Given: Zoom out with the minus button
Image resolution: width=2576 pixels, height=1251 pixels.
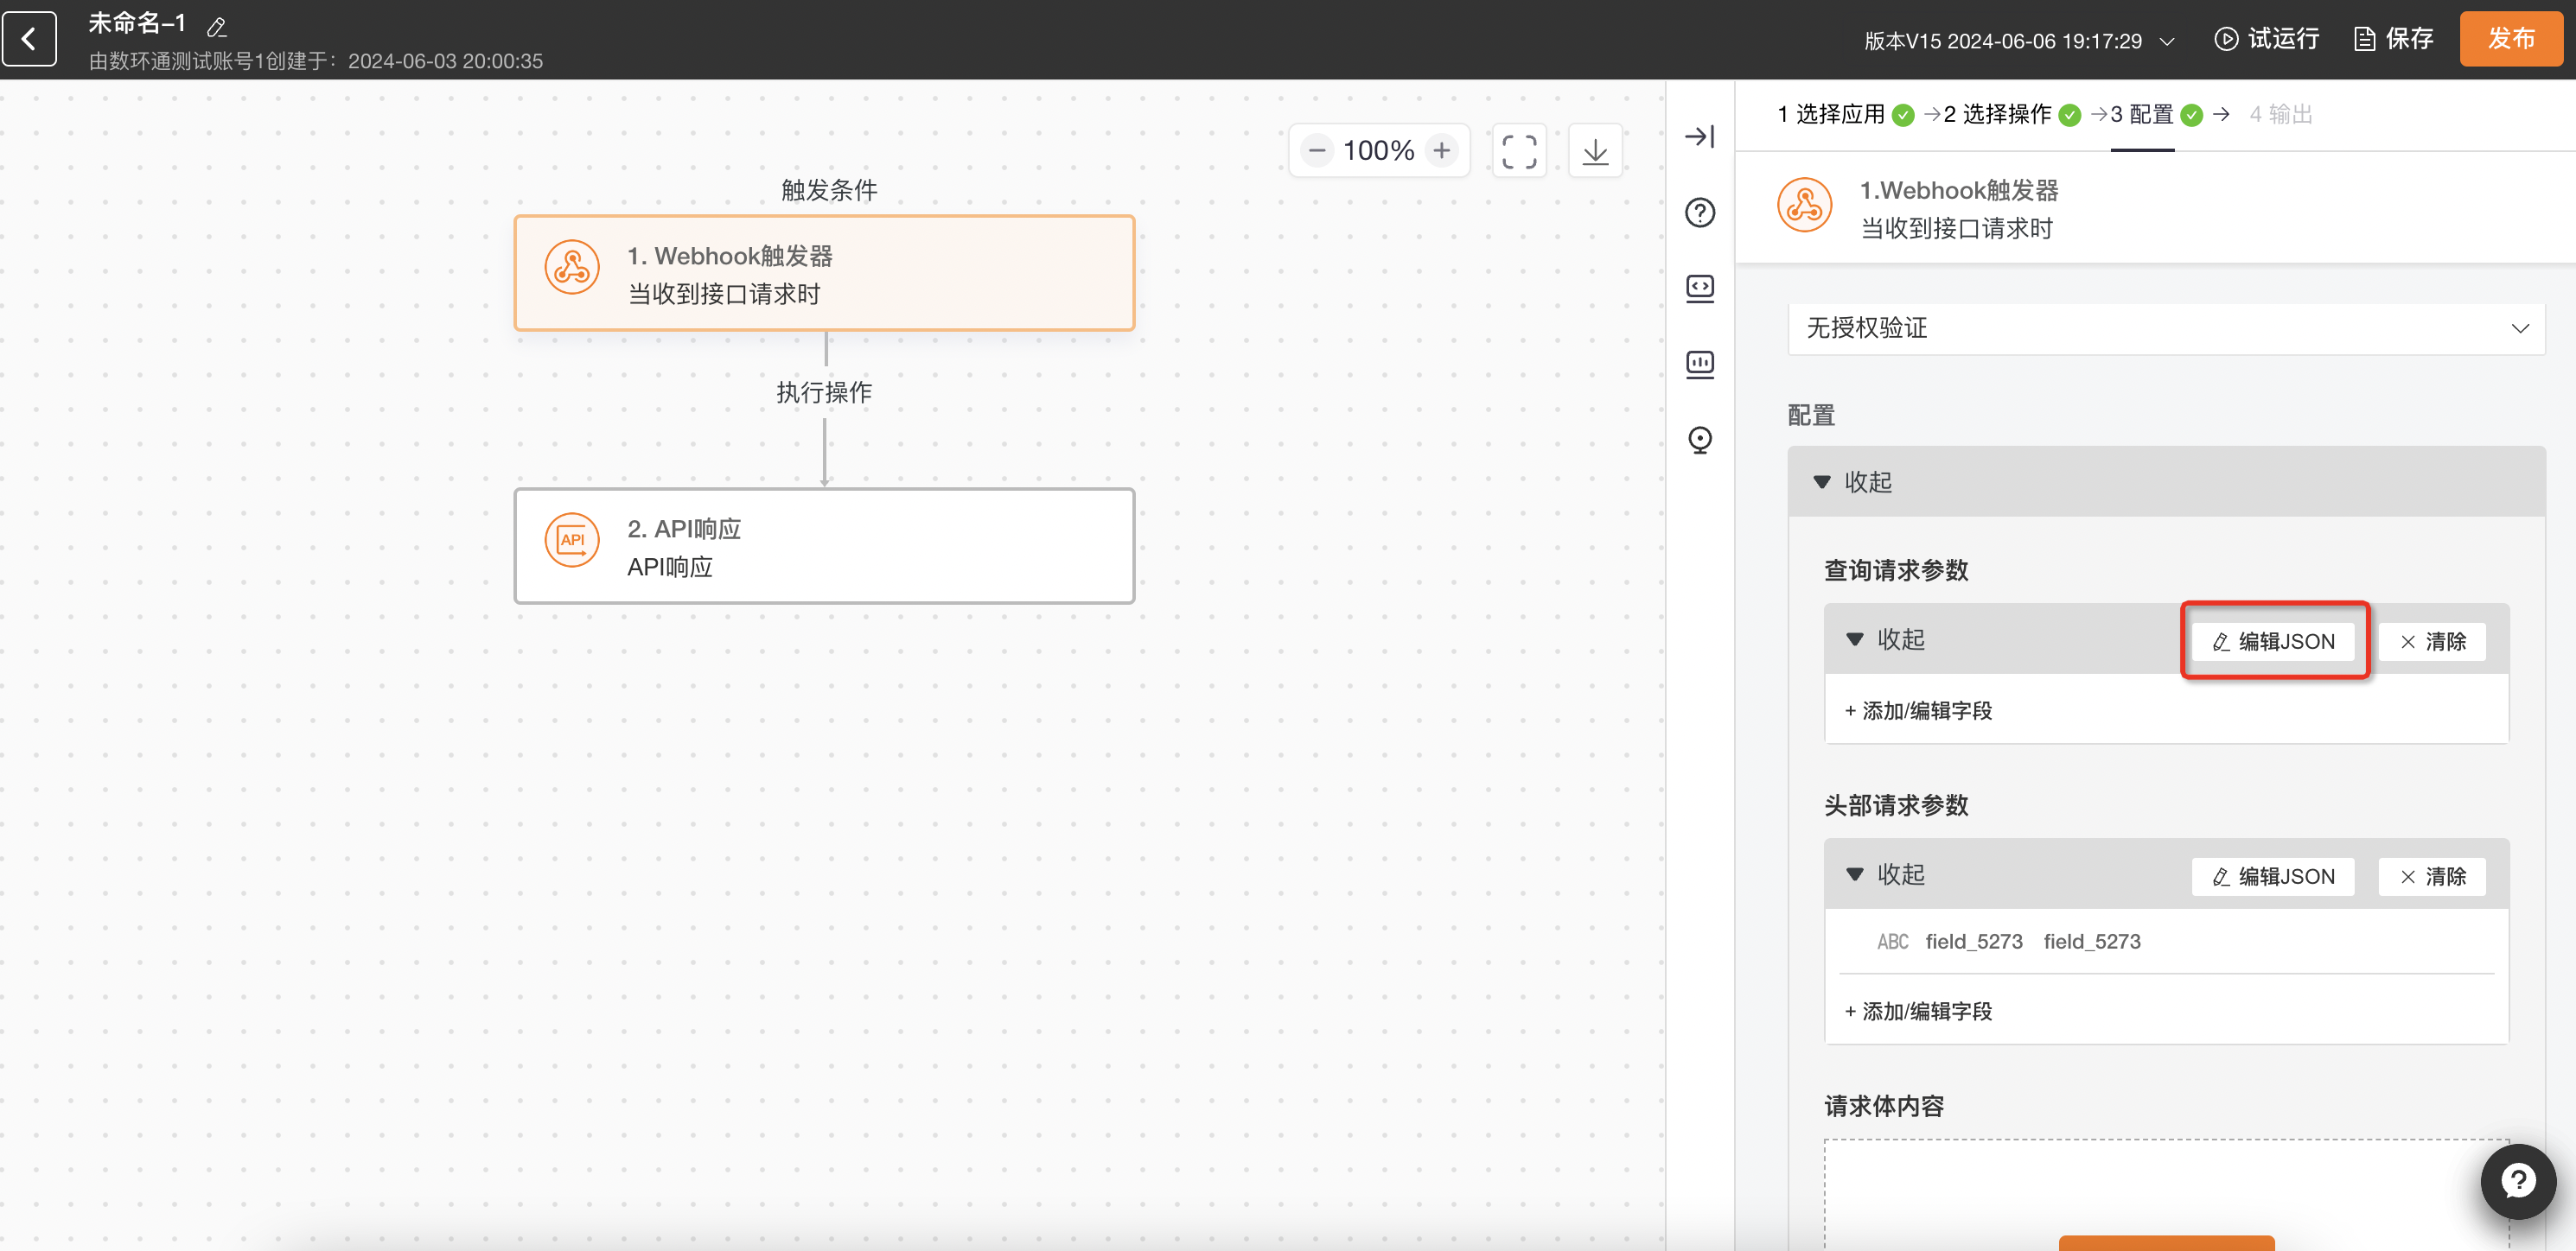Looking at the screenshot, I should tap(1317, 151).
